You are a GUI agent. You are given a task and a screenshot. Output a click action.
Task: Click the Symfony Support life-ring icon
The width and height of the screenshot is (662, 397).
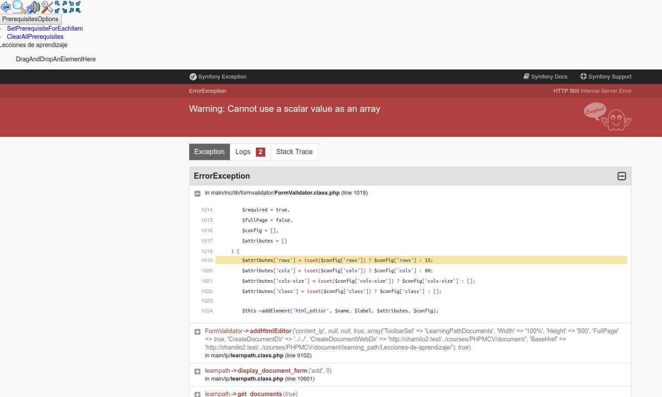(x=605, y=76)
